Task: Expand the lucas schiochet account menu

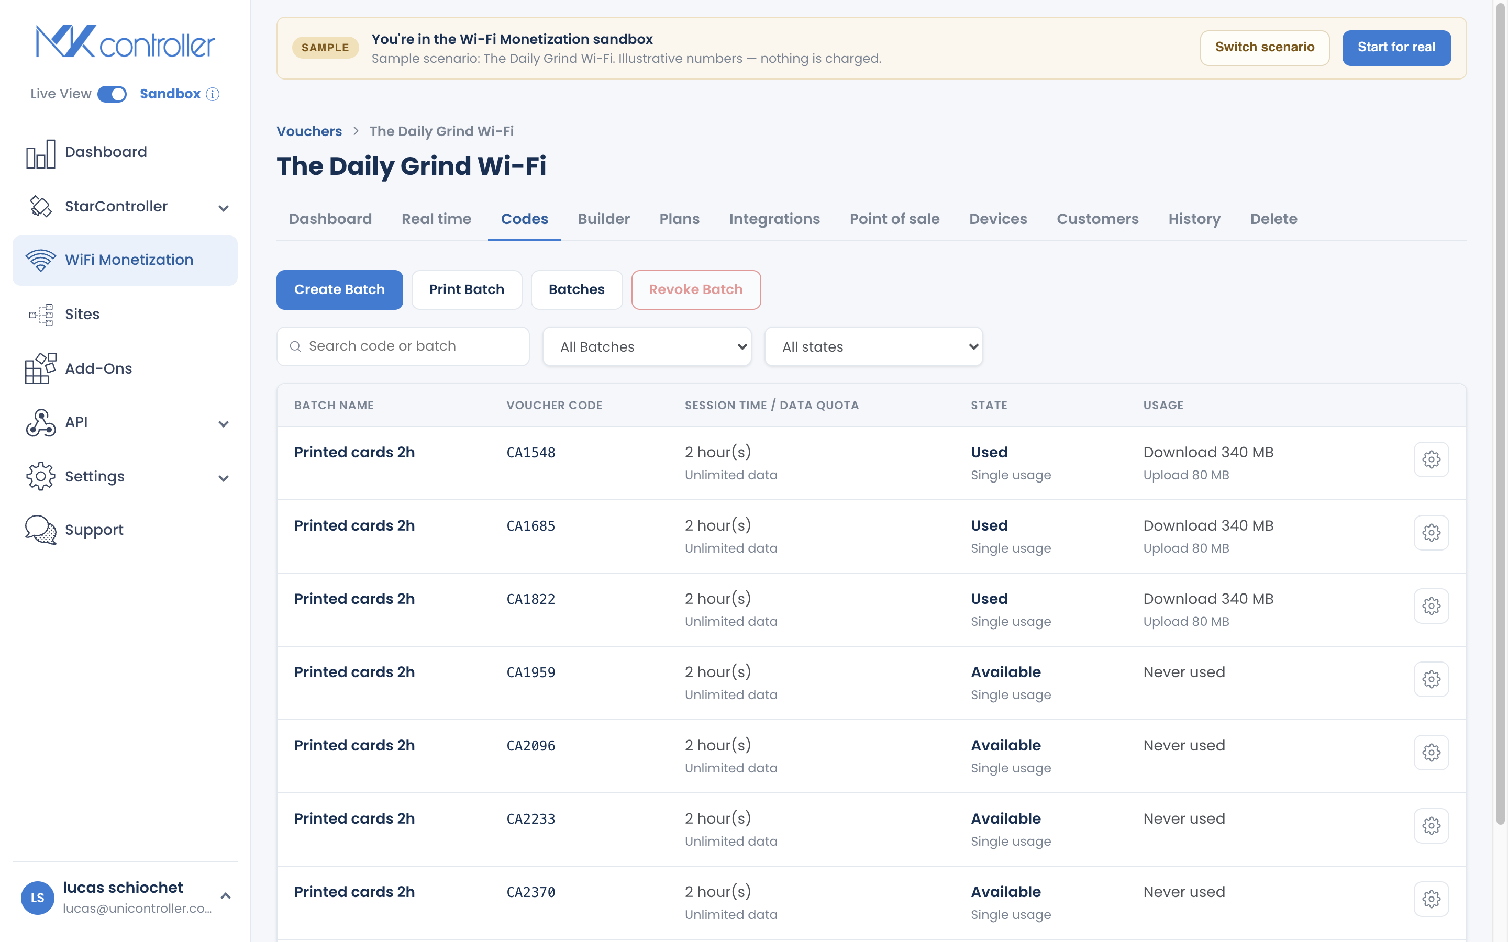Action: pos(226,896)
